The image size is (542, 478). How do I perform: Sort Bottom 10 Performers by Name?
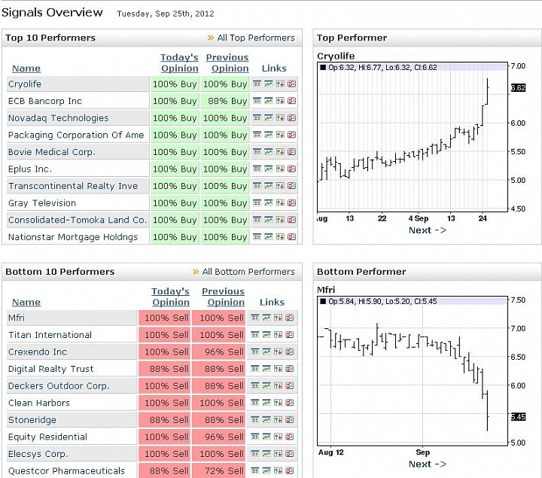point(26,302)
